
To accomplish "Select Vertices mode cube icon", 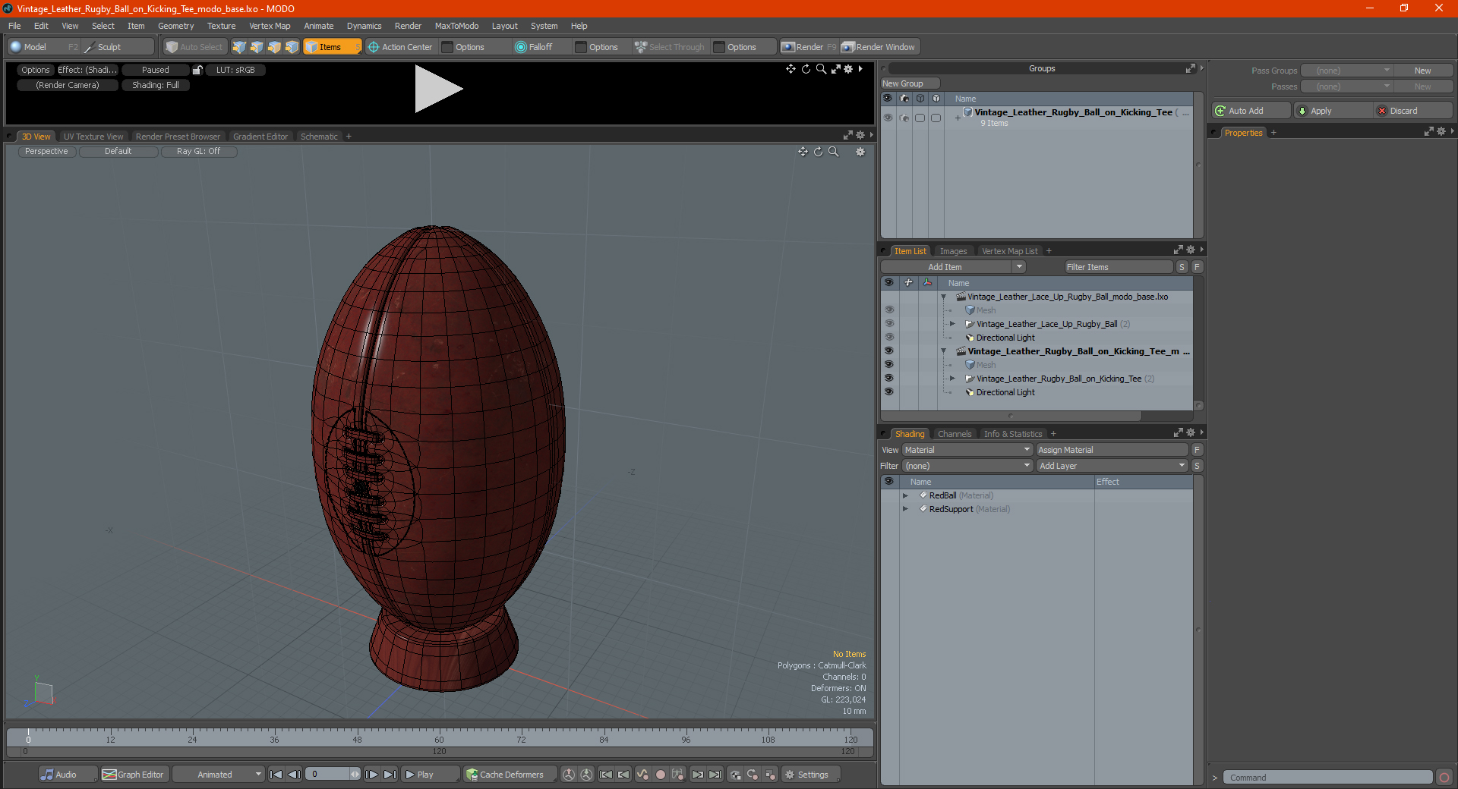I will tap(239, 47).
